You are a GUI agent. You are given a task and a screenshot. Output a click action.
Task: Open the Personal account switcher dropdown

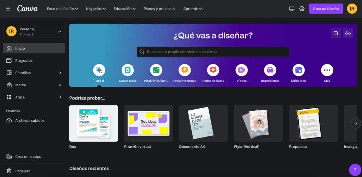point(34,31)
